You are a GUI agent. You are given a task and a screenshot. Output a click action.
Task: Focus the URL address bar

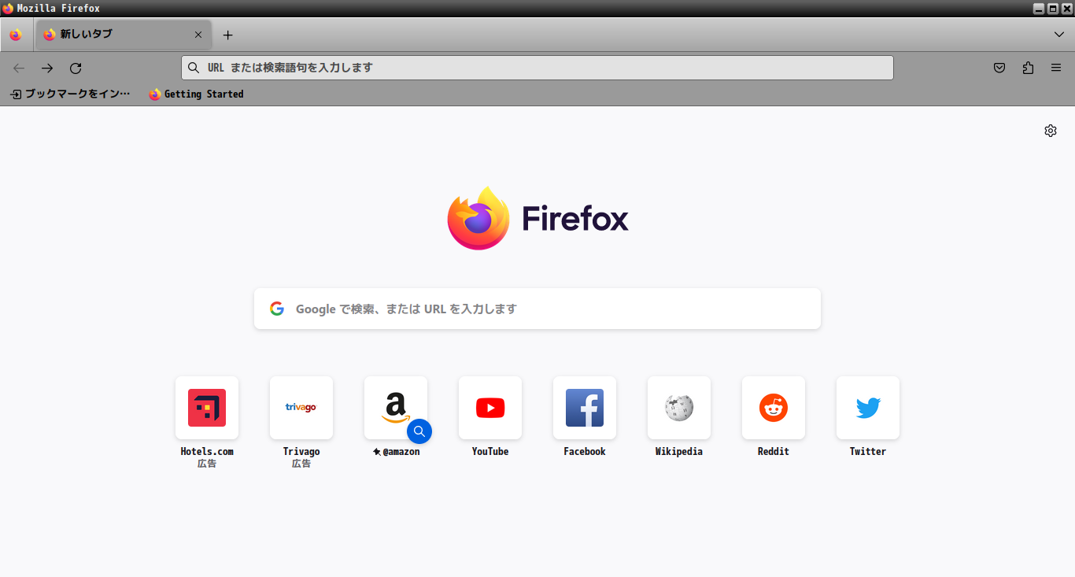click(537, 68)
